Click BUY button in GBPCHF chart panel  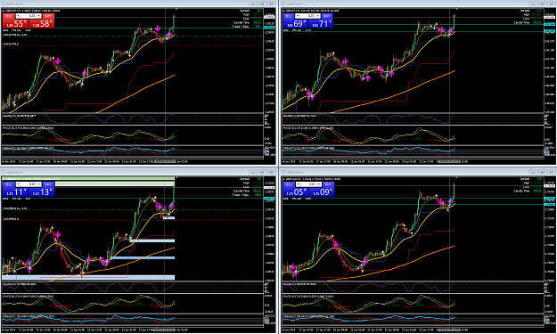[48, 16]
